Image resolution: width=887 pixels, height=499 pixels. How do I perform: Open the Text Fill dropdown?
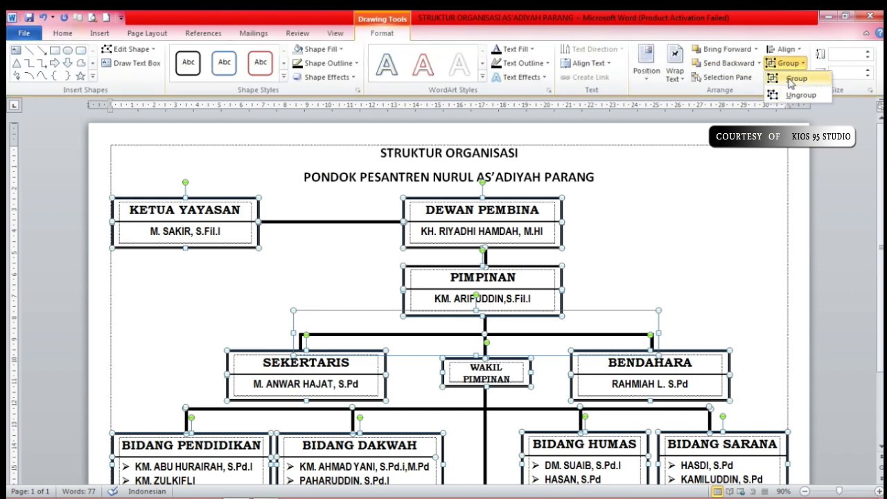(x=512, y=49)
